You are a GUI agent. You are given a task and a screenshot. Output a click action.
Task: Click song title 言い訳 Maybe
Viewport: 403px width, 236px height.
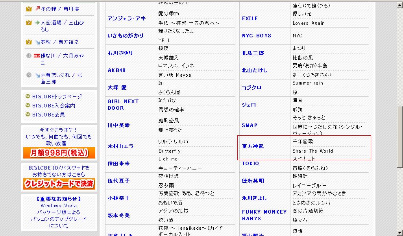[175, 75]
